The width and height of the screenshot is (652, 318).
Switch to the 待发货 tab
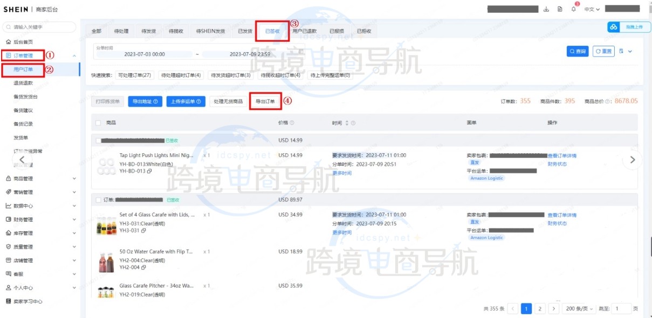pos(148,31)
